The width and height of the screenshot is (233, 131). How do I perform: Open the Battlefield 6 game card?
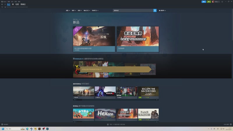[x=84, y=93]
